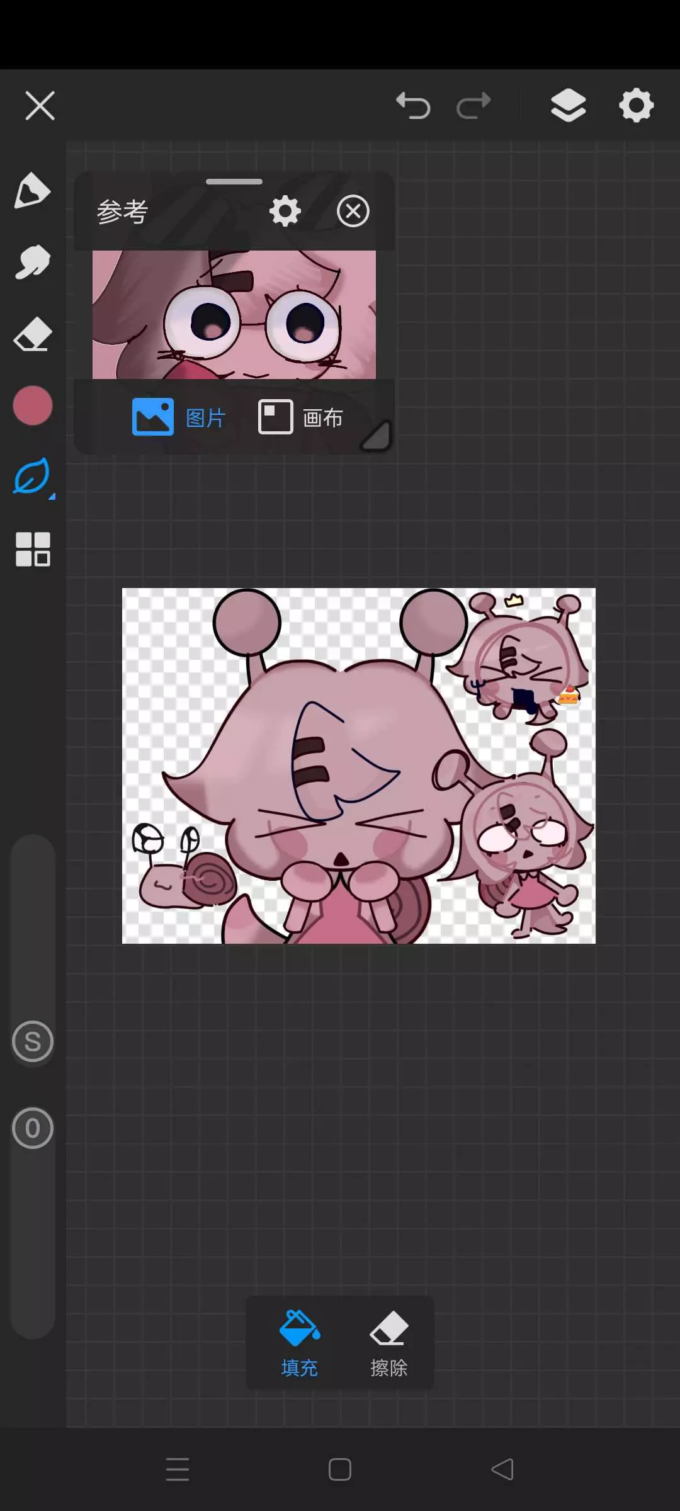This screenshot has height=1511, width=680.
Task: Choose the 擦除 erase mode
Action: pyautogui.click(x=389, y=1344)
